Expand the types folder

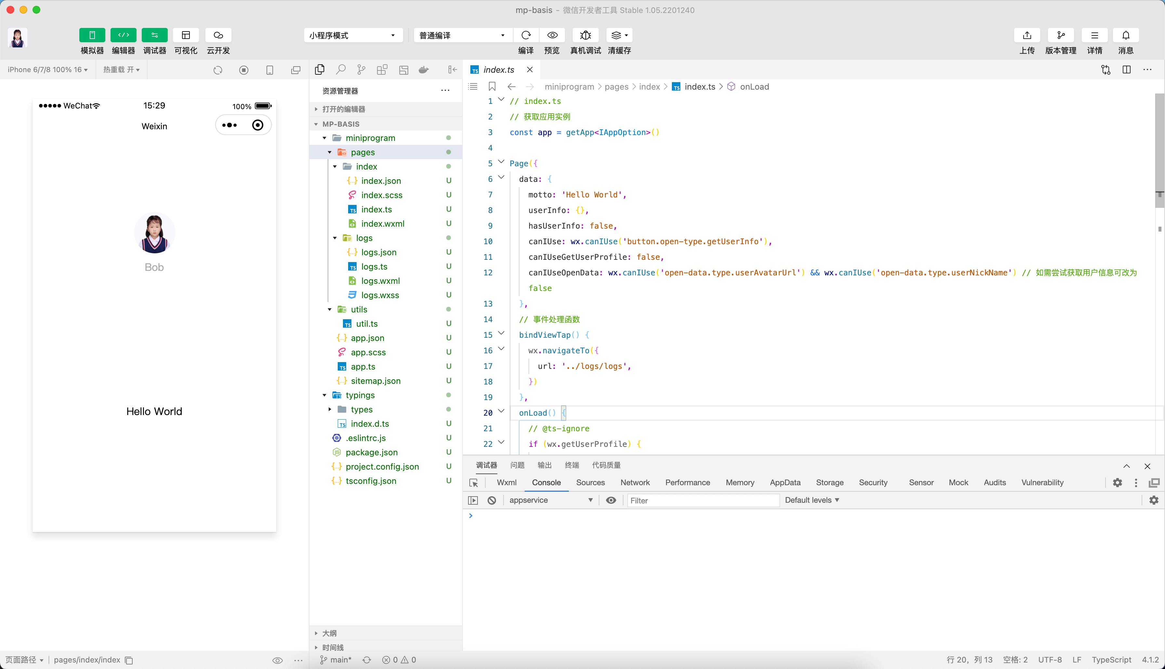click(386, 410)
